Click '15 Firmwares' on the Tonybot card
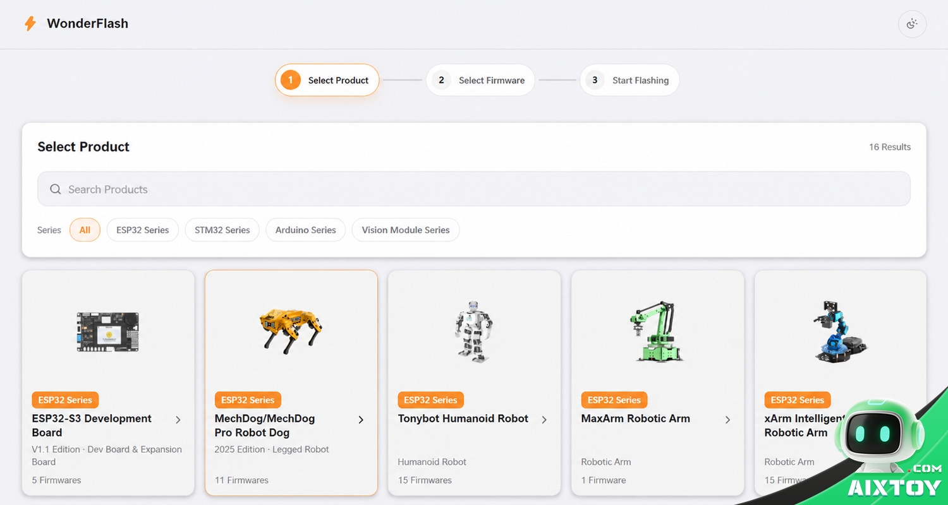Viewport: 948px width, 505px height. (425, 480)
